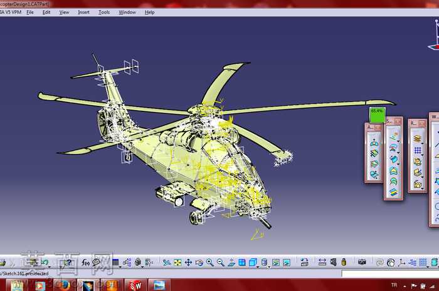Click the Zoom Out magnifier
This screenshot has height=291, width=439.
[221, 262]
